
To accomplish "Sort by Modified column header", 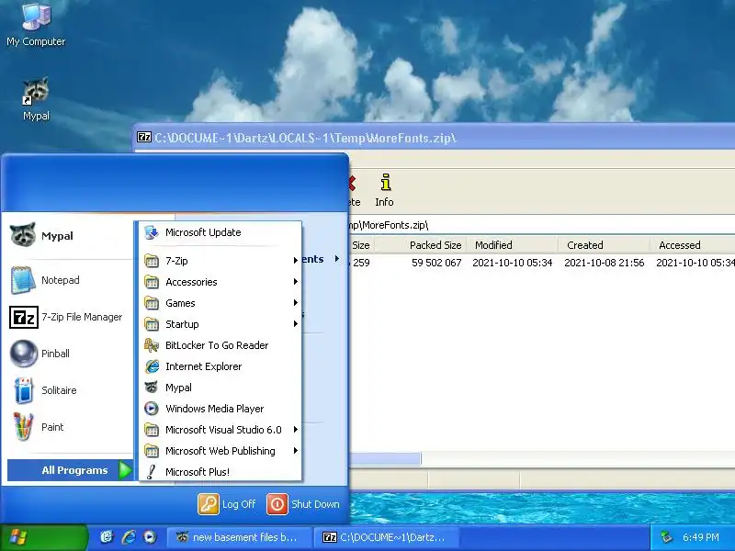I will (512, 245).
